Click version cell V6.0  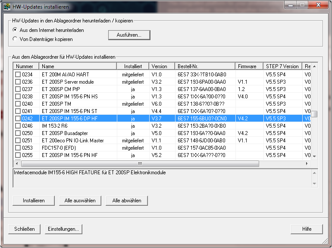157,104
